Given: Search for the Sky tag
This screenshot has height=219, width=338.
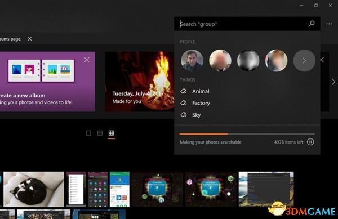Looking at the screenshot, I should (247, 115).
